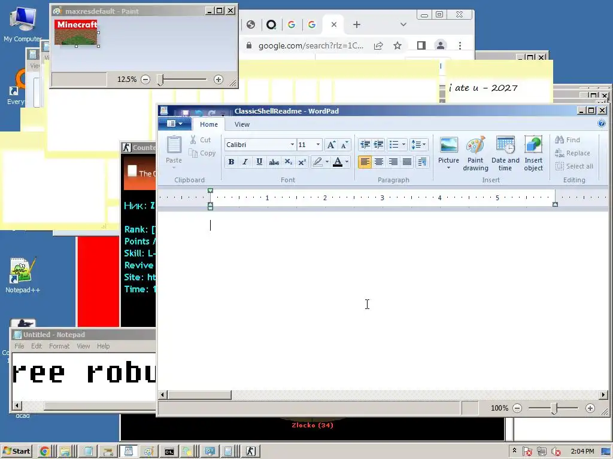The width and height of the screenshot is (613, 459).
Task: Click Paint zoom in plus icon
Action: click(218, 79)
